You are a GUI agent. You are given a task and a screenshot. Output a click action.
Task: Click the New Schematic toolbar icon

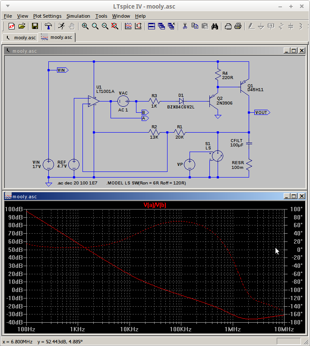12,26
